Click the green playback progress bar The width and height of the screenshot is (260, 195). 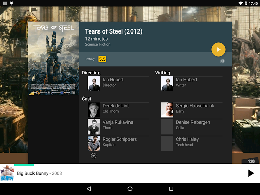coord(24,165)
